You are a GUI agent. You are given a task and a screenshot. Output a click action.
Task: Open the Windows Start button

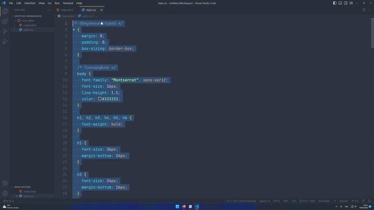click(x=177, y=206)
